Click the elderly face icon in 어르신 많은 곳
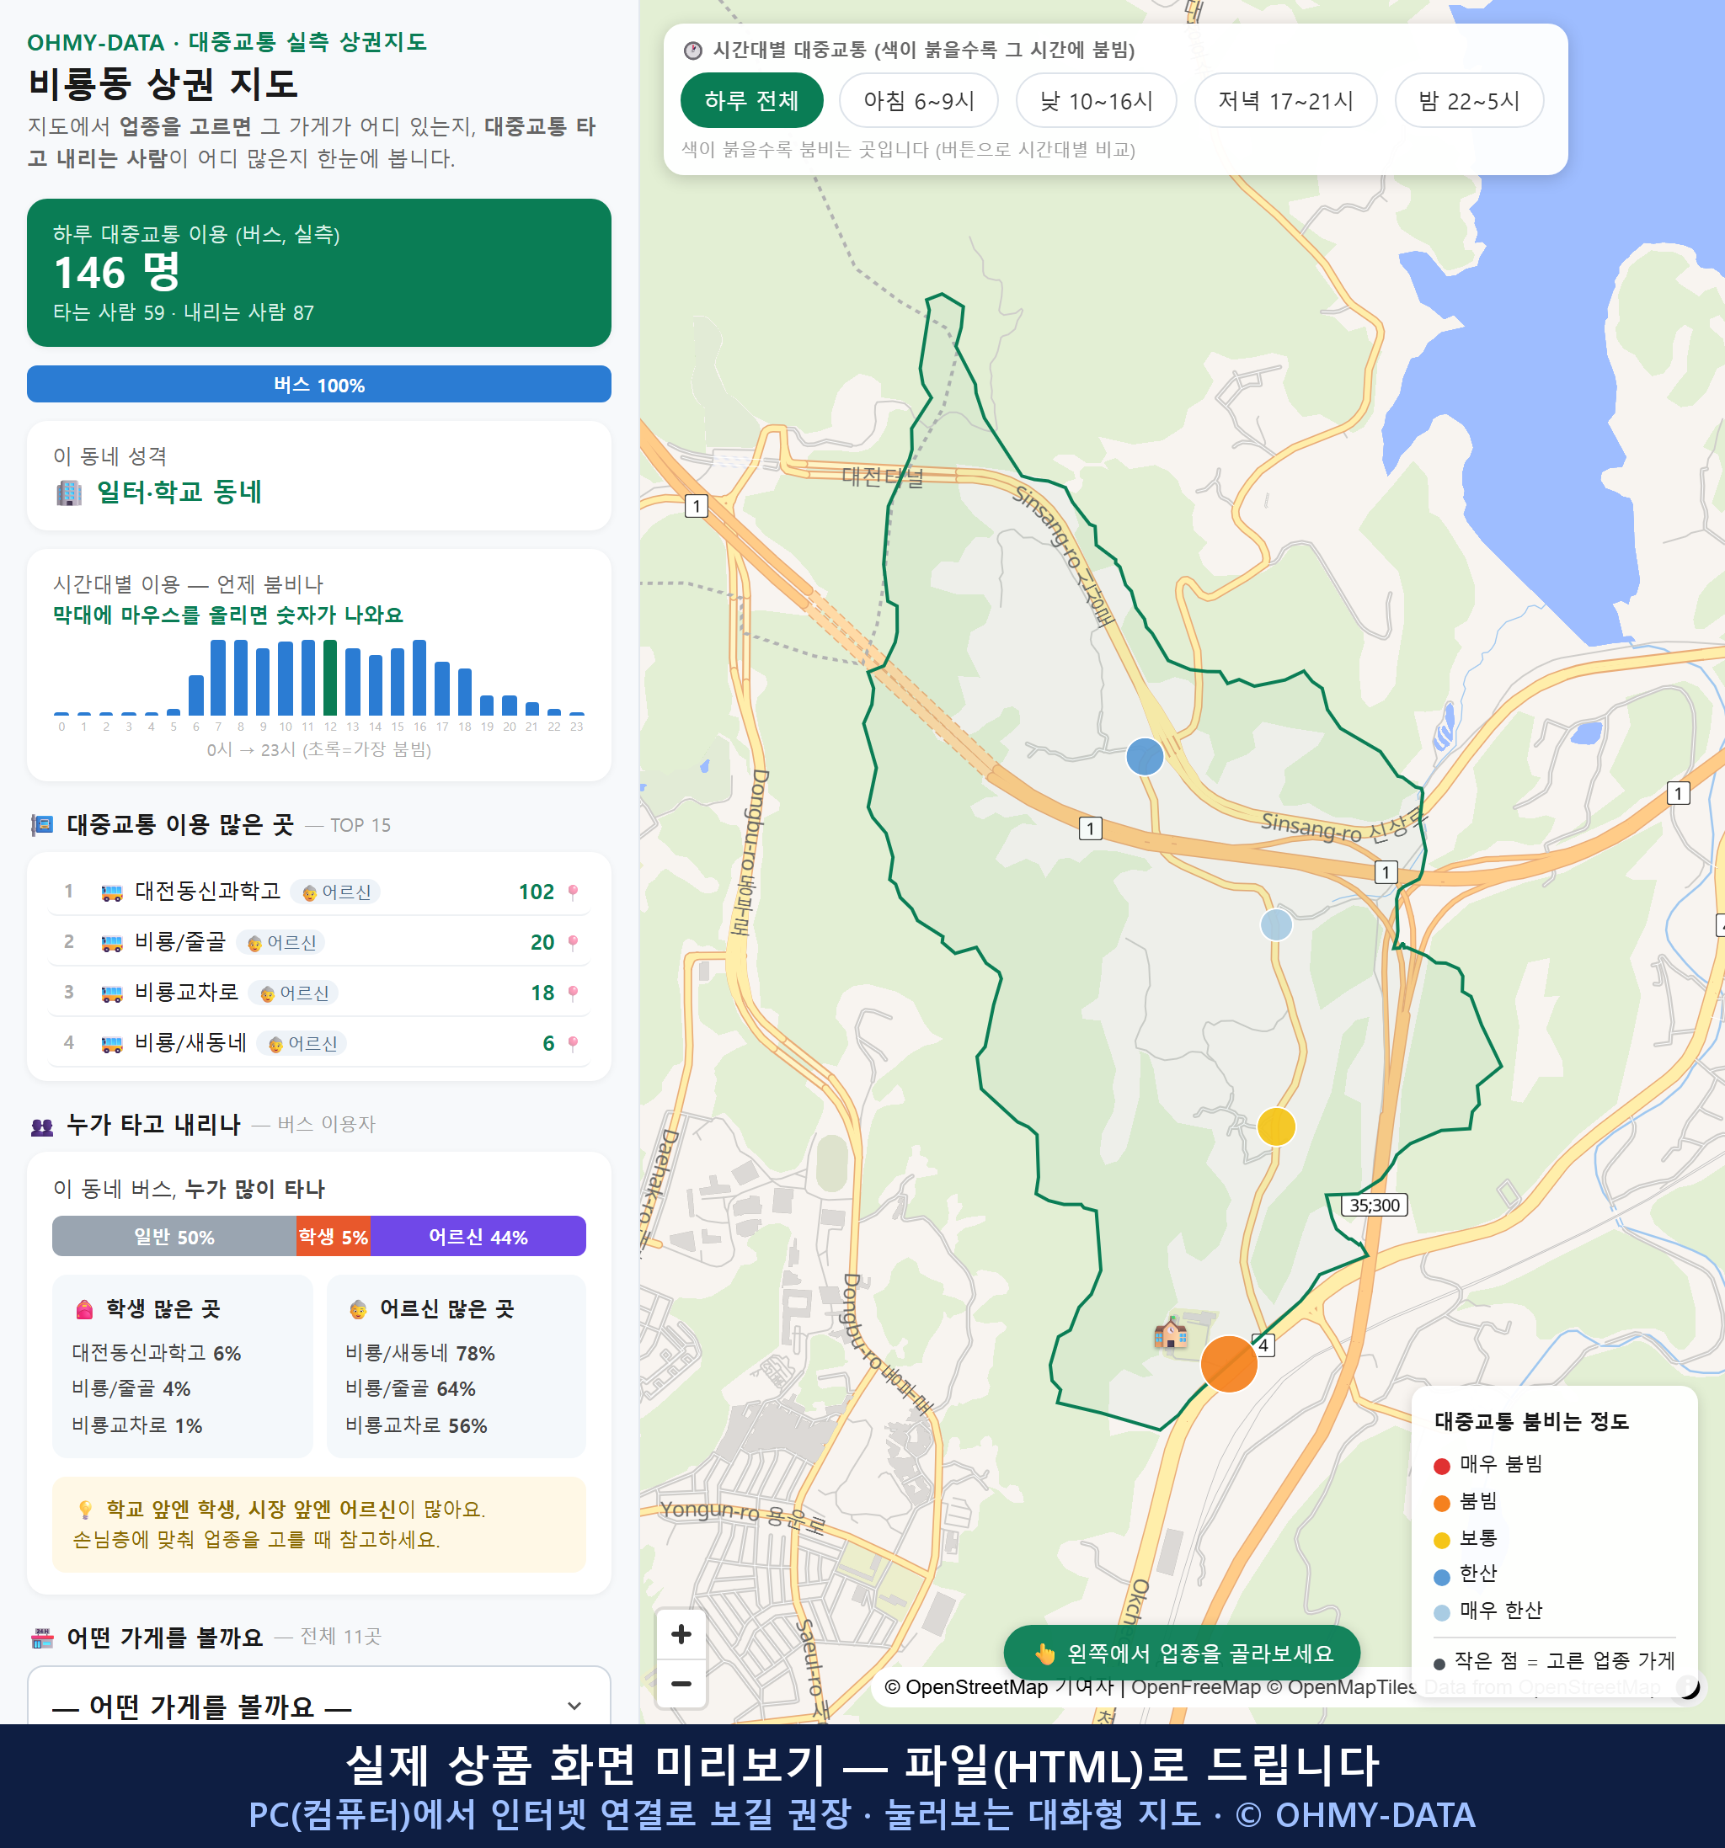The height and width of the screenshot is (1848, 1725). (x=358, y=1309)
